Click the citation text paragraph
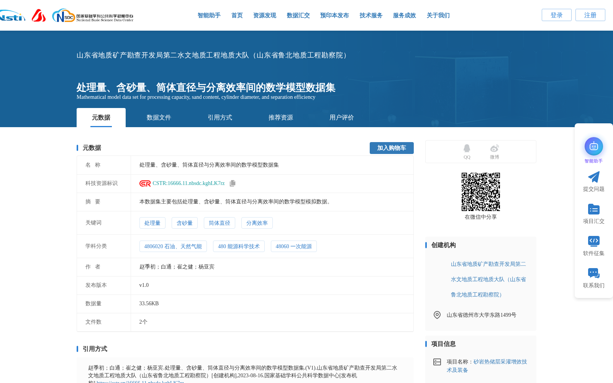This screenshot has width=613, height=383. [243, 375]
